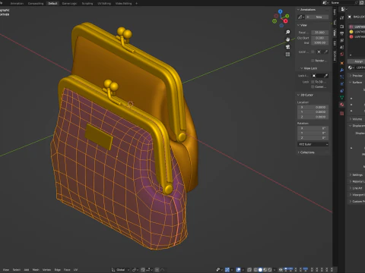Image resolution: width=365 pixels, height=273 pixels.
Task: Open the Select menu in viewport header
Action: 17,270
